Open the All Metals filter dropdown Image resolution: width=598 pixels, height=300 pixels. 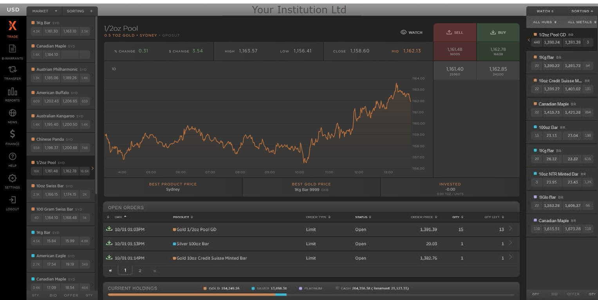[x=582, y=22]
